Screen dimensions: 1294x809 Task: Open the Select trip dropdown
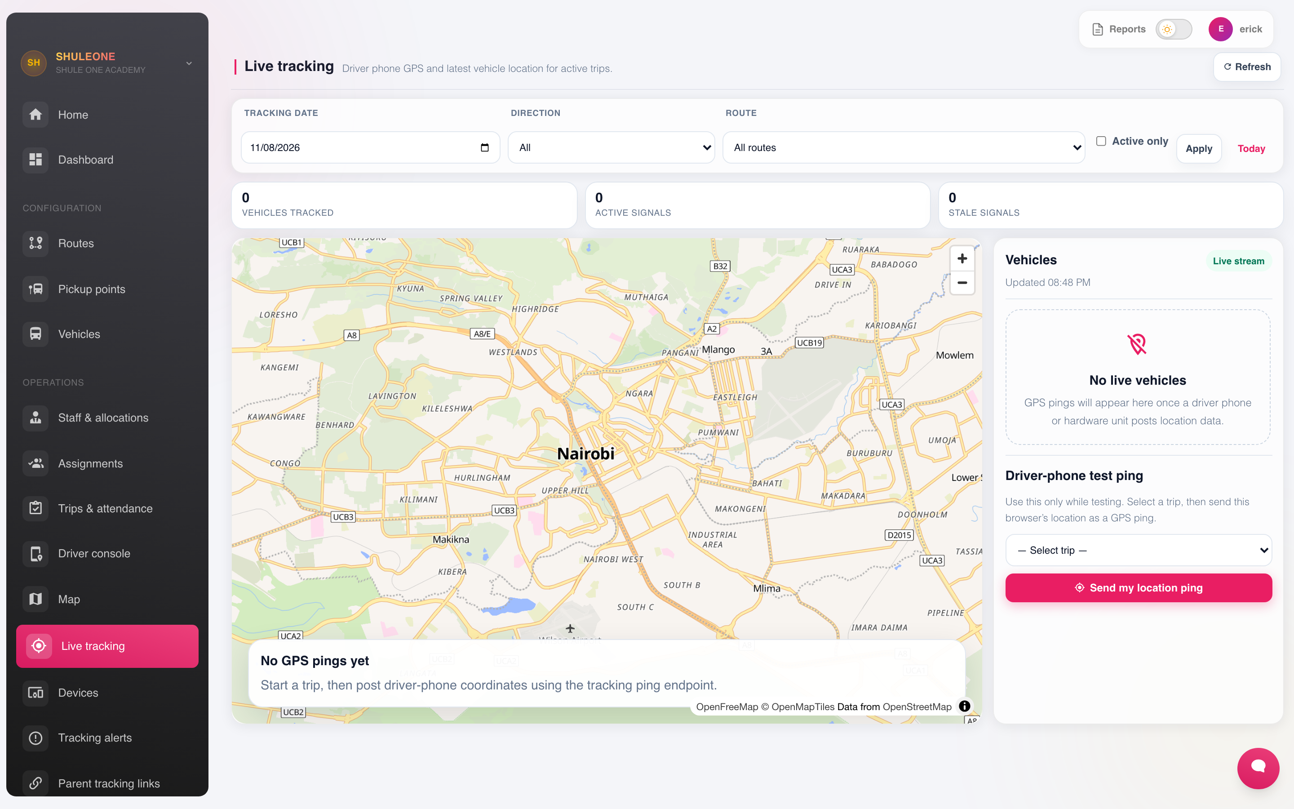click(x=1138, y=550)
